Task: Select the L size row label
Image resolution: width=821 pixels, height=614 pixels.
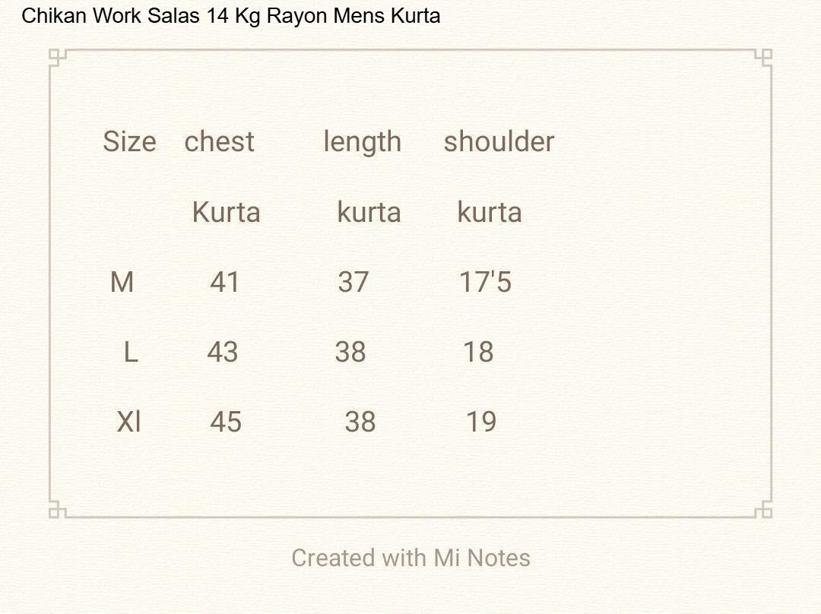Action: (131, 353)
